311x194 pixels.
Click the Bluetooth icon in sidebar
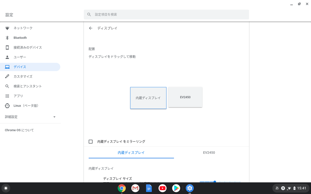pyautogui.click(x=7, y=38)
